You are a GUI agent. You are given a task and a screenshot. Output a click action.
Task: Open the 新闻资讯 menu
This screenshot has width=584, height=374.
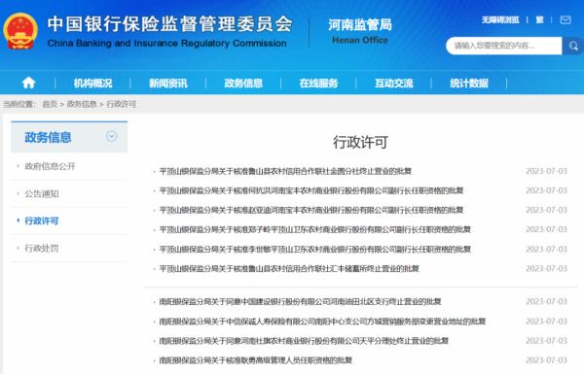[x=168, y=84]
